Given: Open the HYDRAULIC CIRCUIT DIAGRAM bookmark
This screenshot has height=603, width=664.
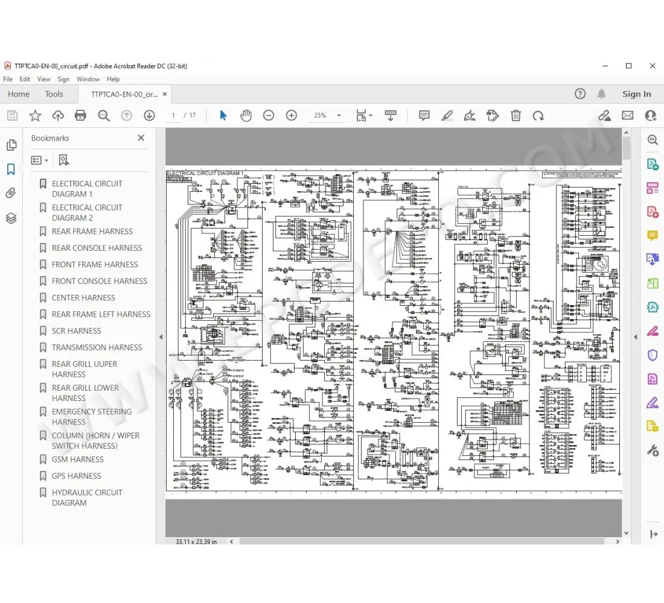Looking at the screenshot, I should click(86, 497).
